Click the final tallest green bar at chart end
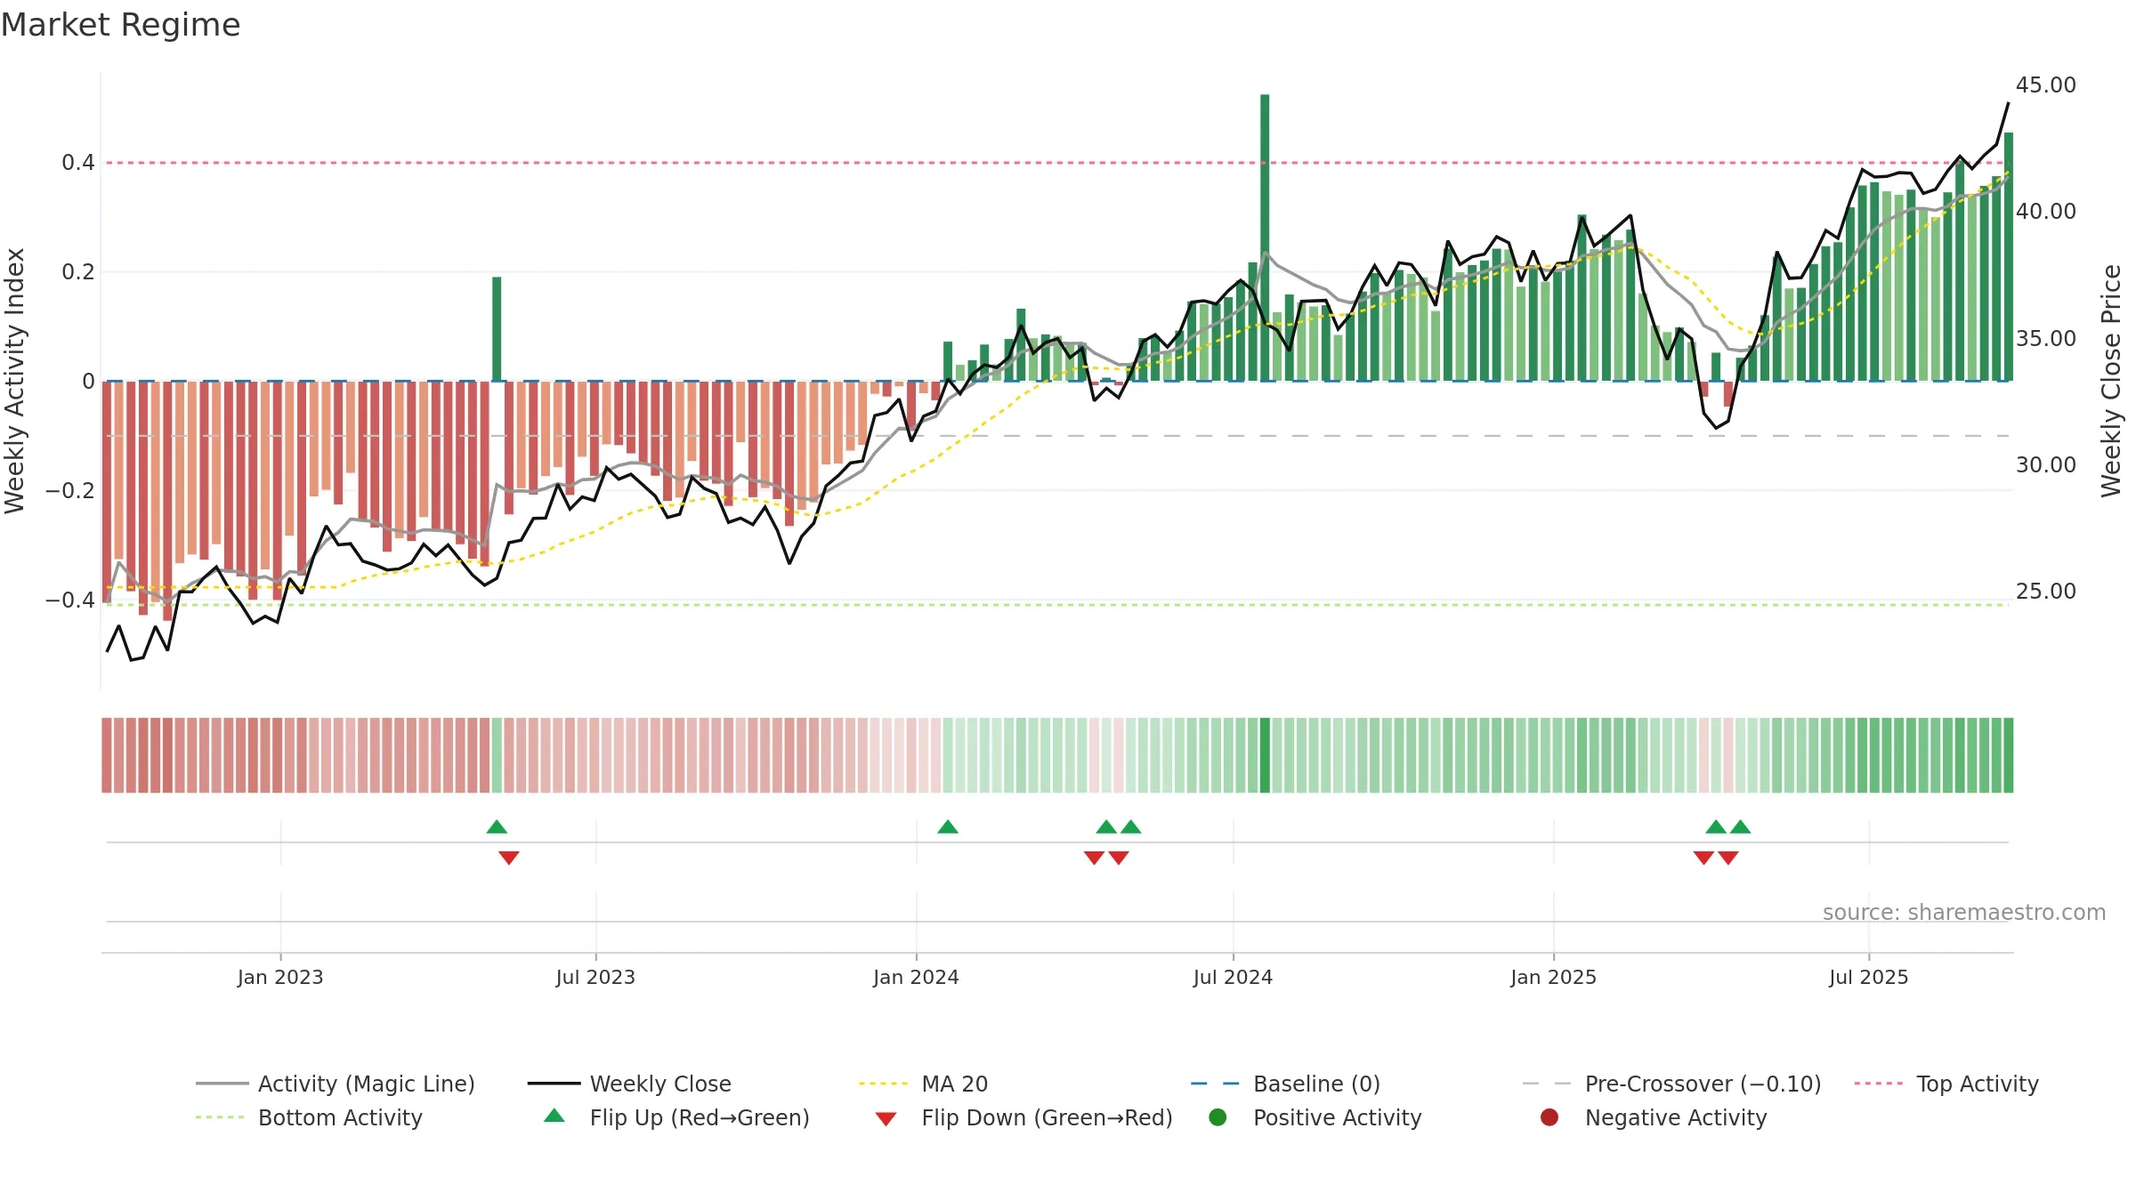This screenshot has width=2136, height=1201. tap(2009, 257)
